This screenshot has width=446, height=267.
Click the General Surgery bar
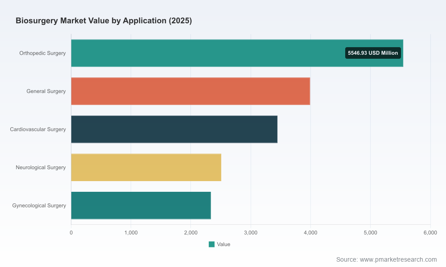(190, 91)
